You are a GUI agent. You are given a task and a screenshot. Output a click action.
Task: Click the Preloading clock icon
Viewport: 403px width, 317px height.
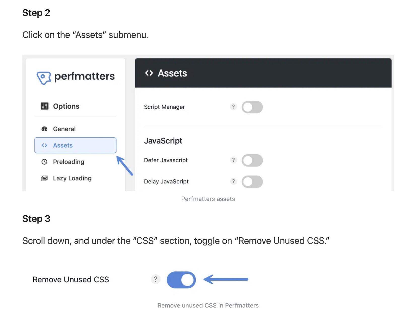[44, 162]
